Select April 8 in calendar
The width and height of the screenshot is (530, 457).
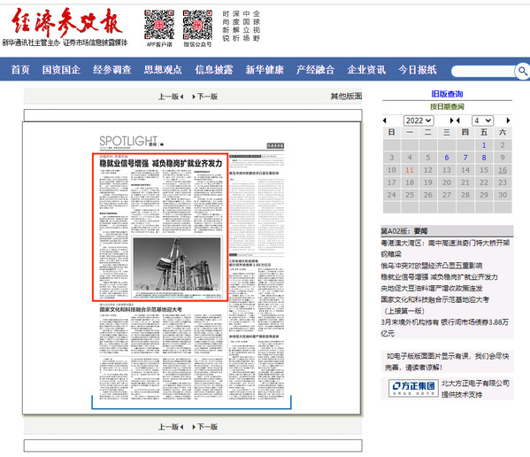(x=484, y=158)
